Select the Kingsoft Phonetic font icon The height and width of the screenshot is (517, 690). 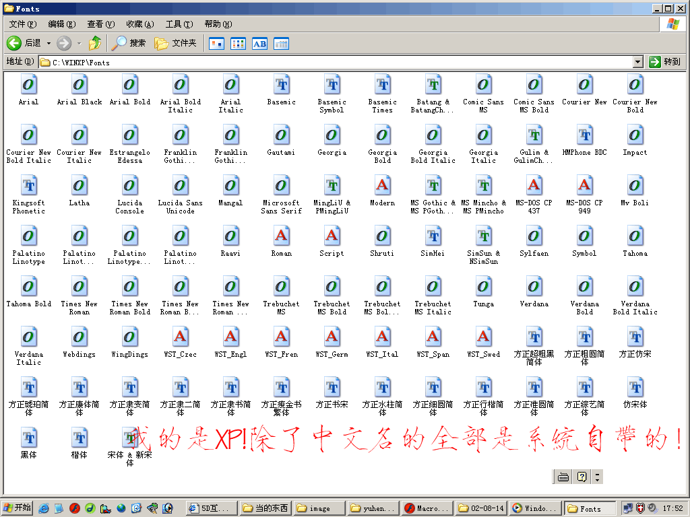pos(28,185)
